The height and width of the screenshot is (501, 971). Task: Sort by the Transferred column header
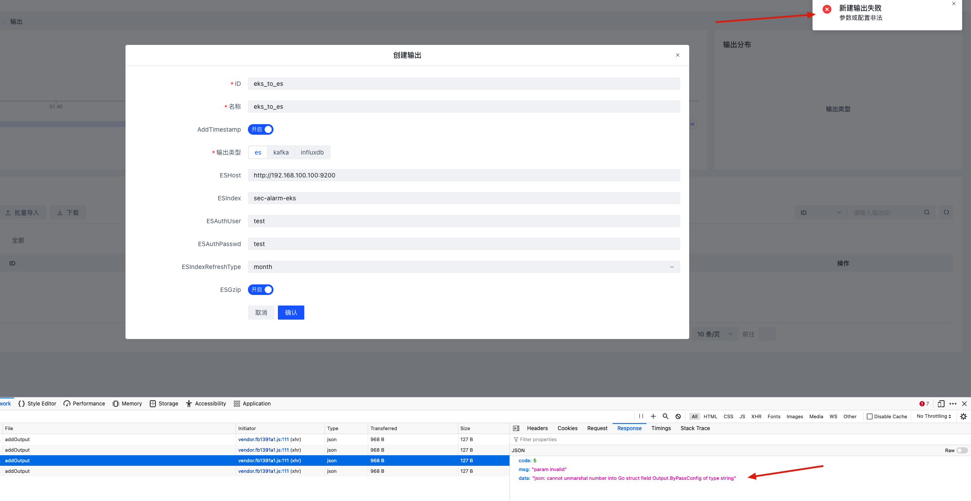[413, 428]
